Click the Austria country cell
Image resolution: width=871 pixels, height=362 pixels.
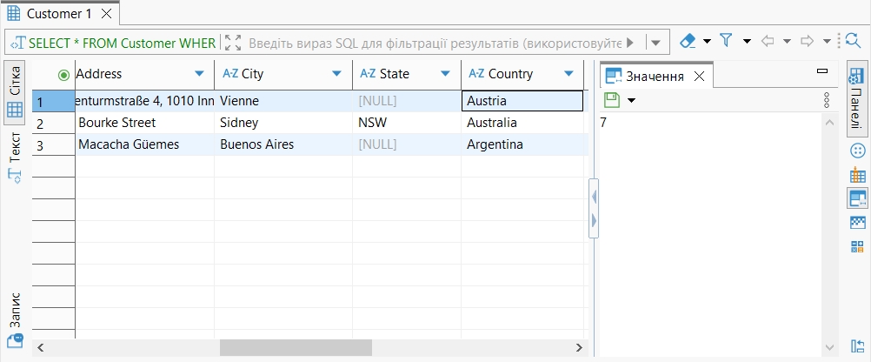point(522,101)
